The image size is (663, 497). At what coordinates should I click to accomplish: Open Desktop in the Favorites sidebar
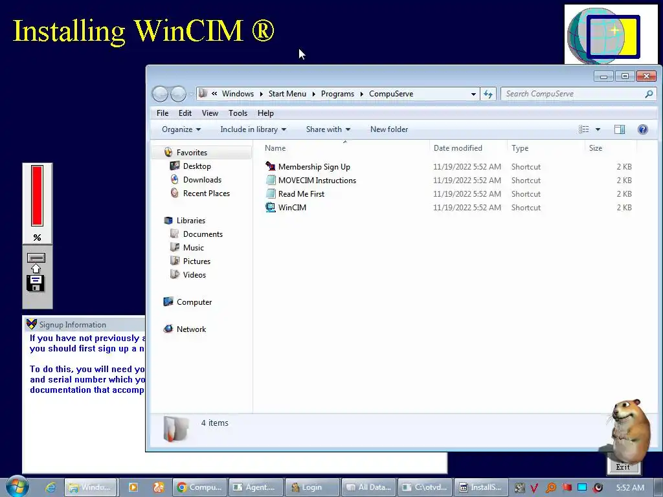pos(197,166)
